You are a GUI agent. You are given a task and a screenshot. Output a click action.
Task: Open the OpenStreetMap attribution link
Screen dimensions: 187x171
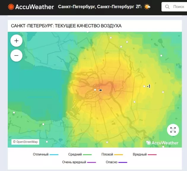point(25,142)
